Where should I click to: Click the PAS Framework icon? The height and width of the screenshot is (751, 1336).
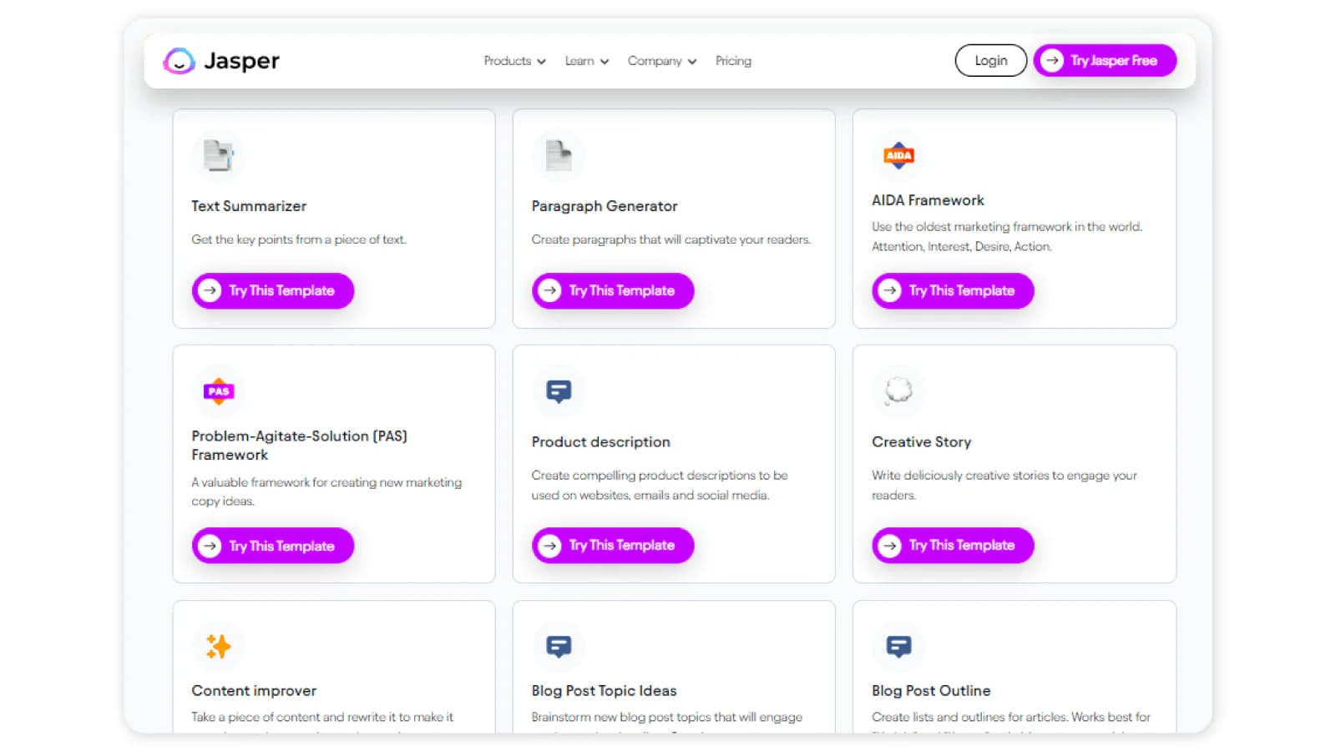pos(219,391)
